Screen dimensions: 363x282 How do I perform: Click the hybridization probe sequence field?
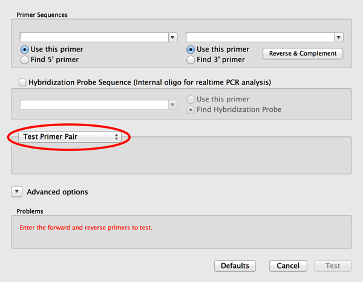(94, 104)
